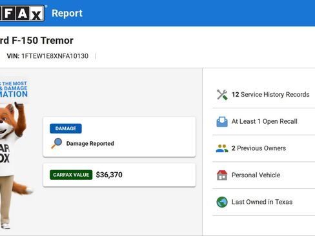Image resolution: width=315 pixels, height=236 pixels.
Task: Click the F-150 Tremor vehicle title
Action: [x=37, y=41]
